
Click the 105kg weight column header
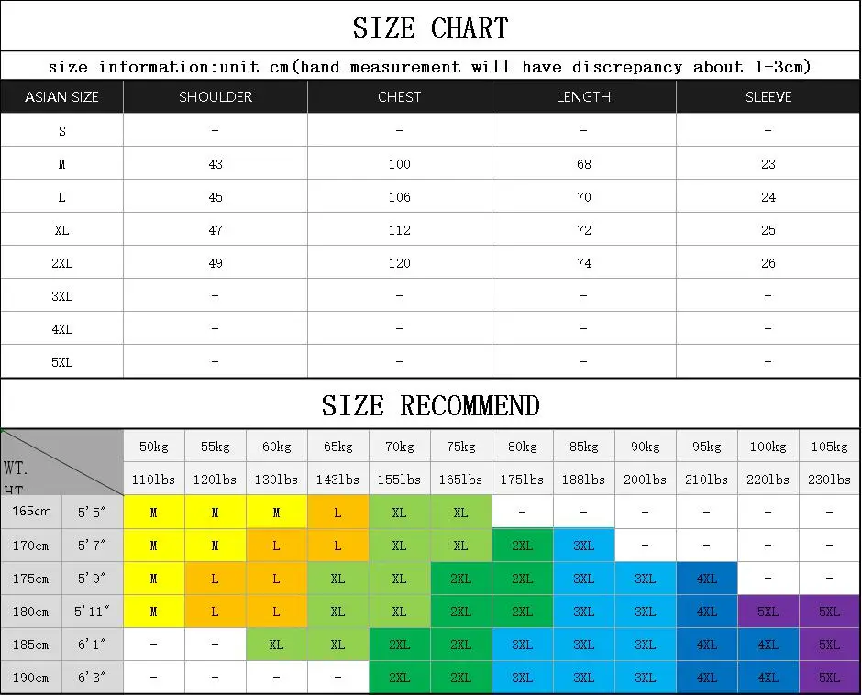[830, 447]
